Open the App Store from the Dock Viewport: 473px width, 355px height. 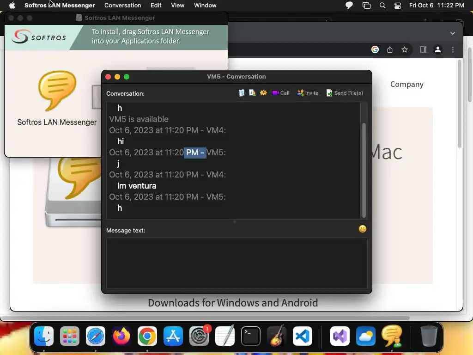tap(173, 336)
